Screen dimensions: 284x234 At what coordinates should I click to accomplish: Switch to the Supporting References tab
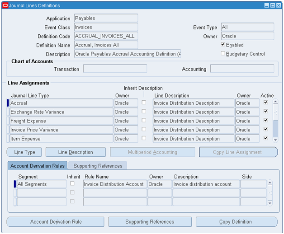(x=98, y=166)
